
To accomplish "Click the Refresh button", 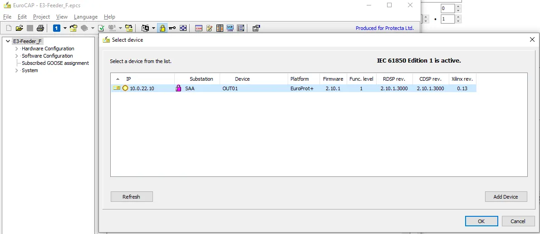I will (132, 197).
